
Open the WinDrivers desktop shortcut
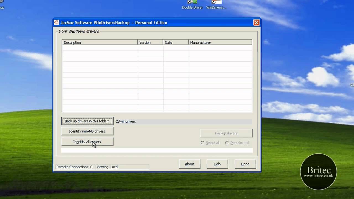(x=216, y=5)
